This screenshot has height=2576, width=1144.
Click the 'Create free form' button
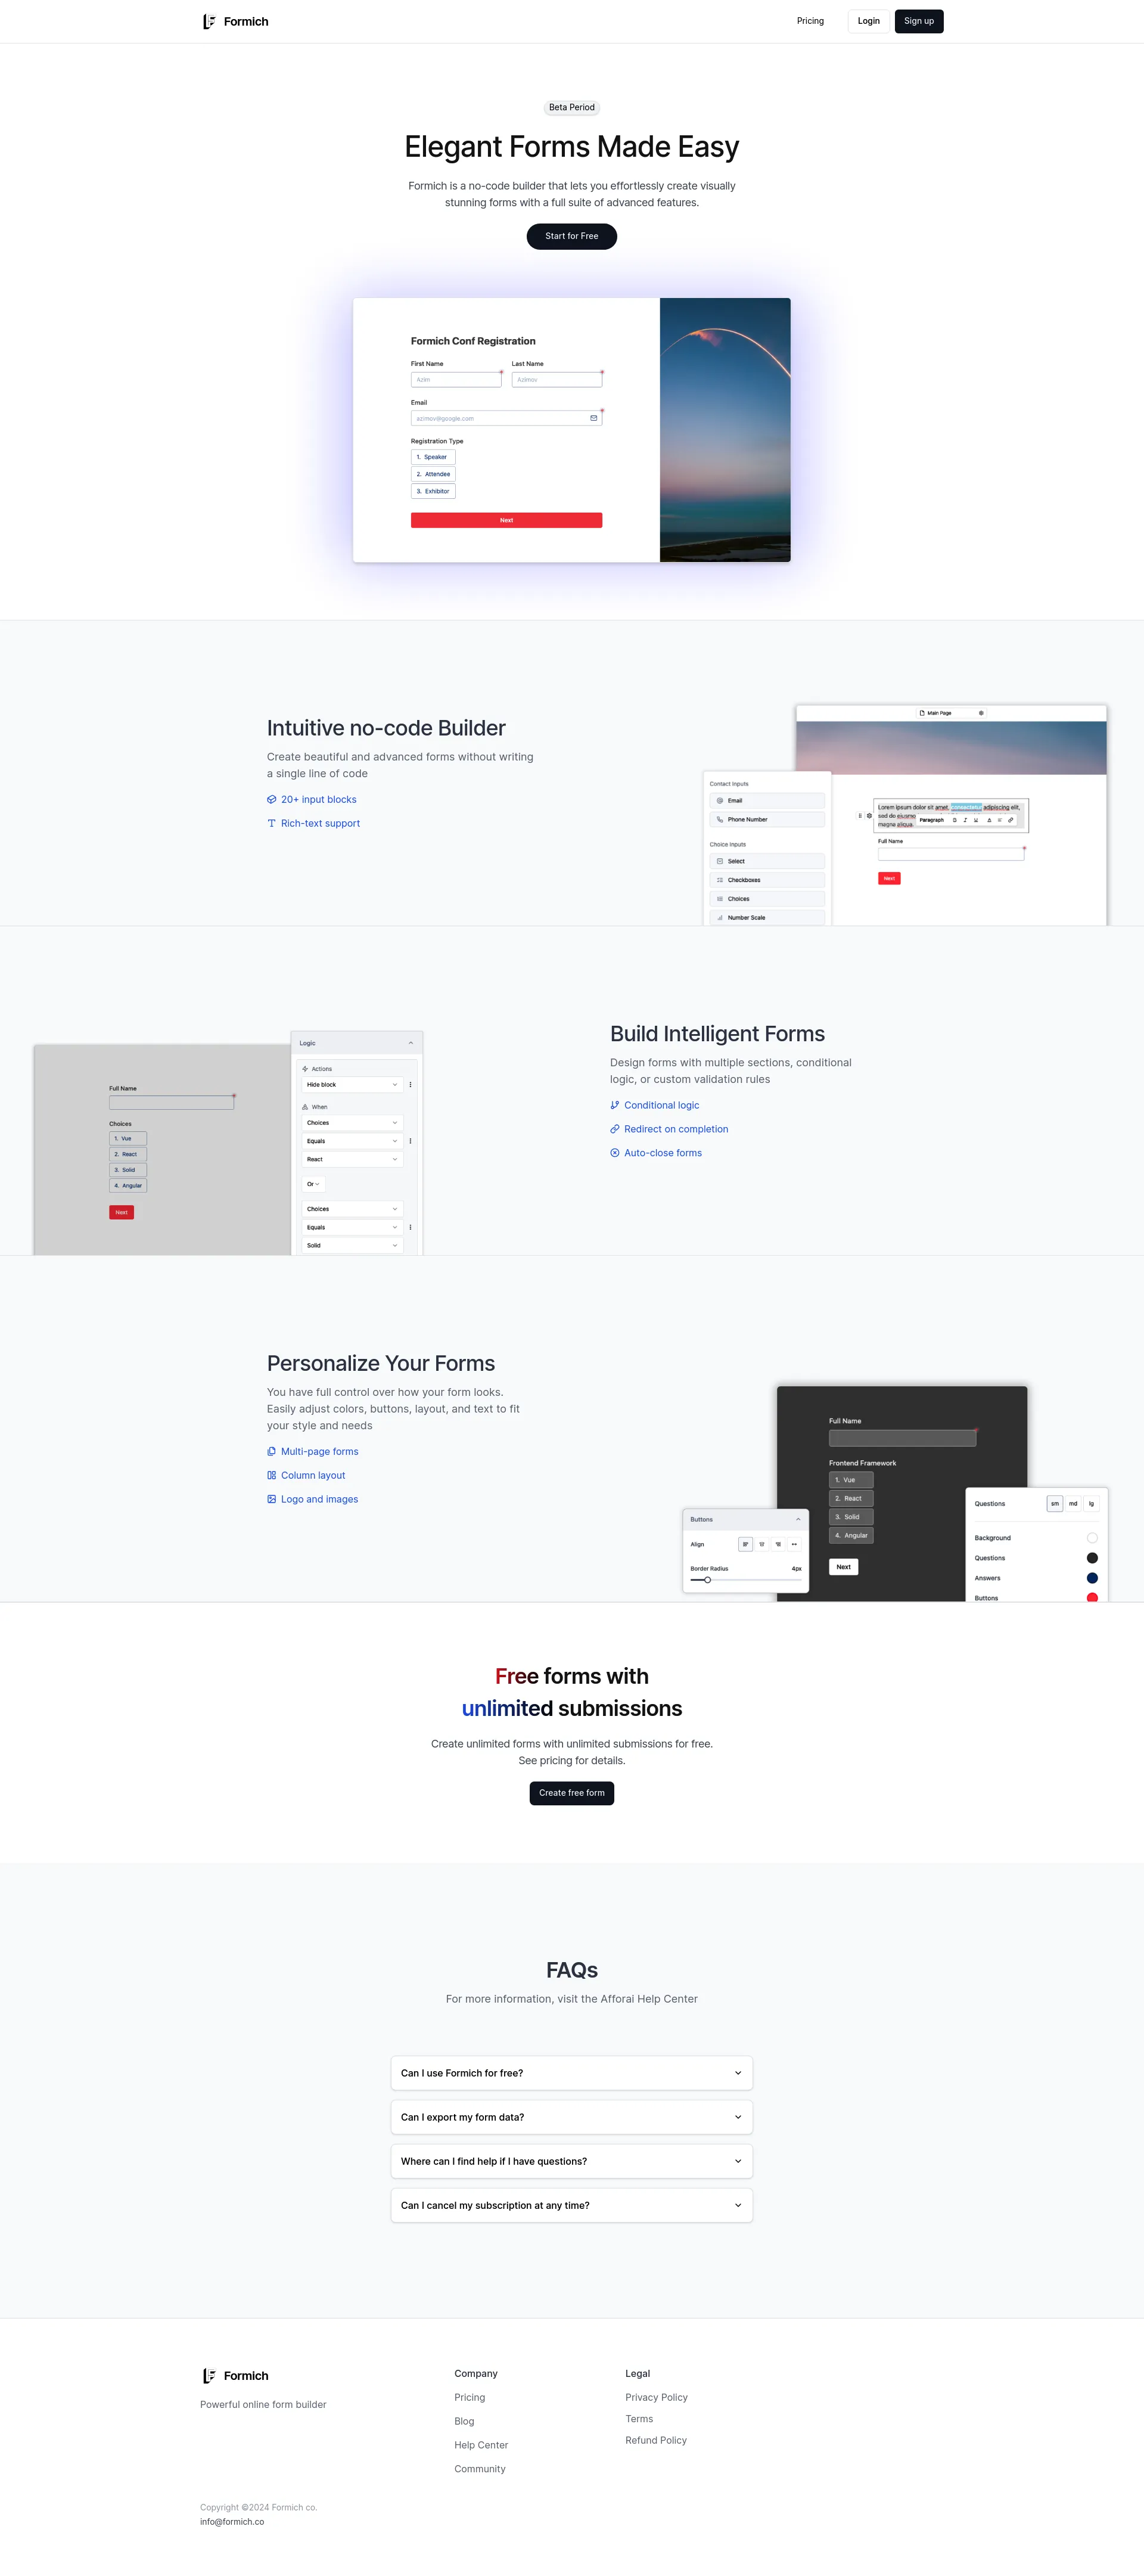(571, 1792)
